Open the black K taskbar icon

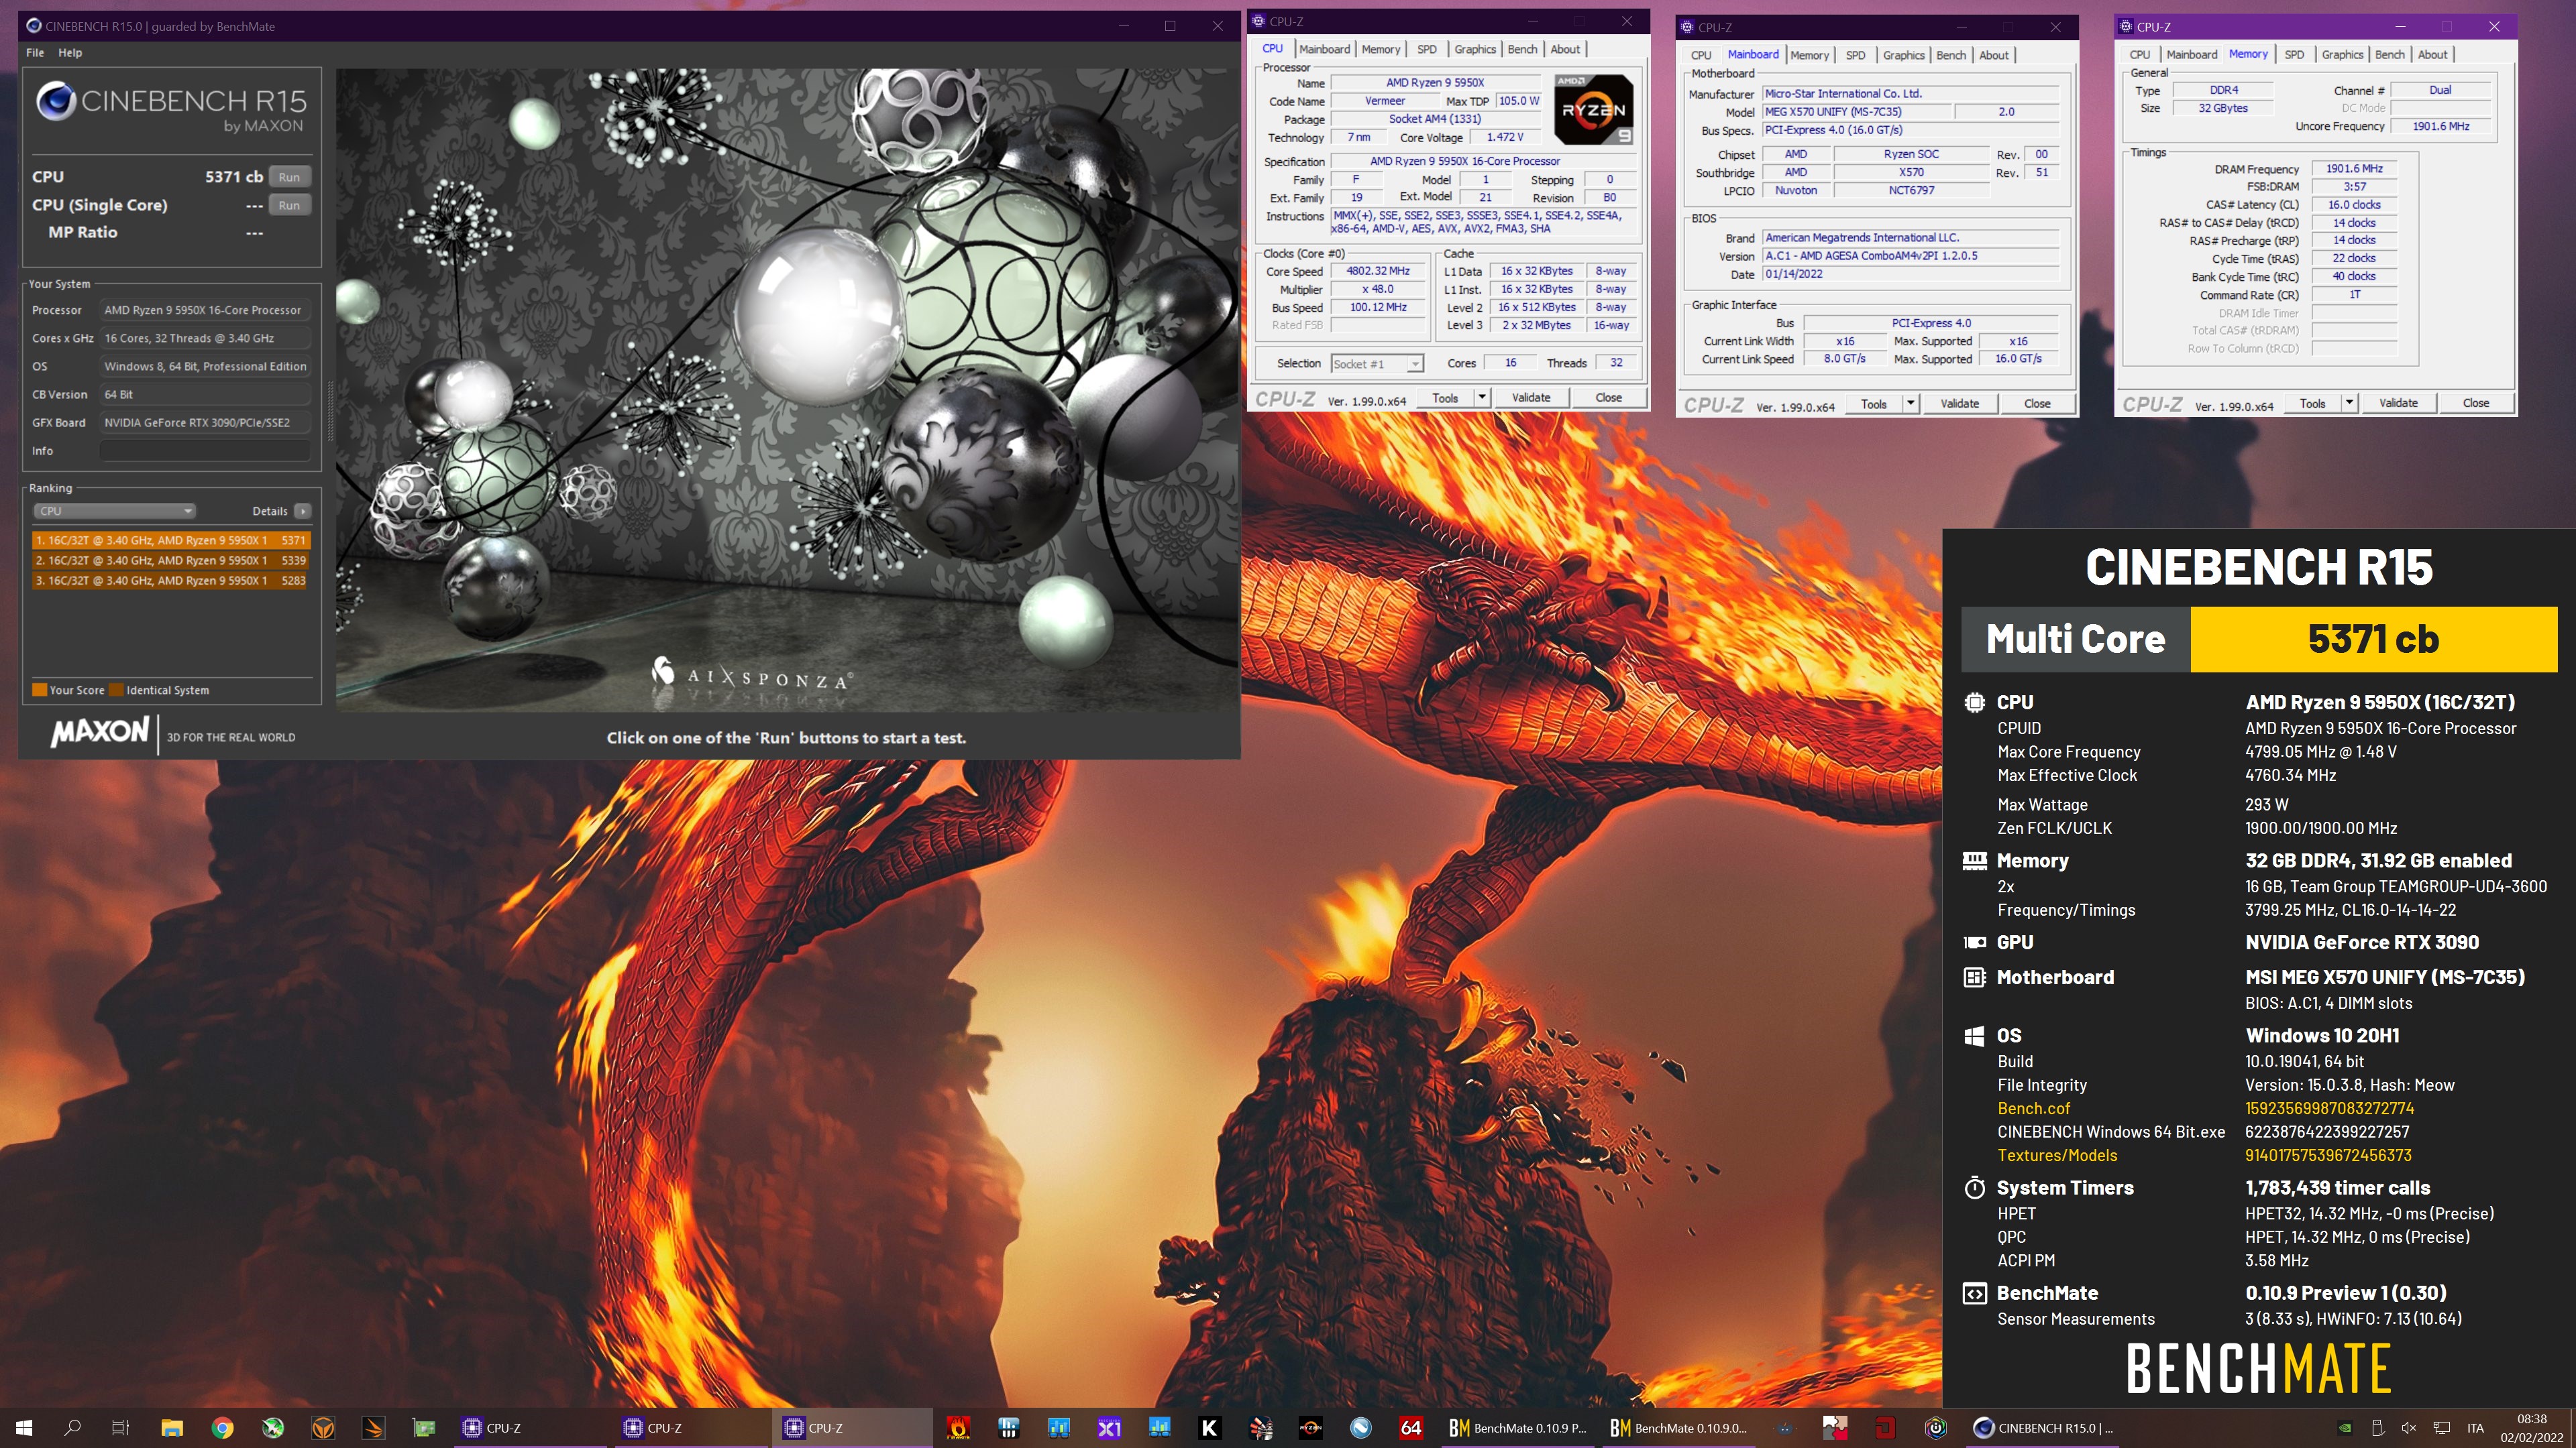pos(1209,1427)
